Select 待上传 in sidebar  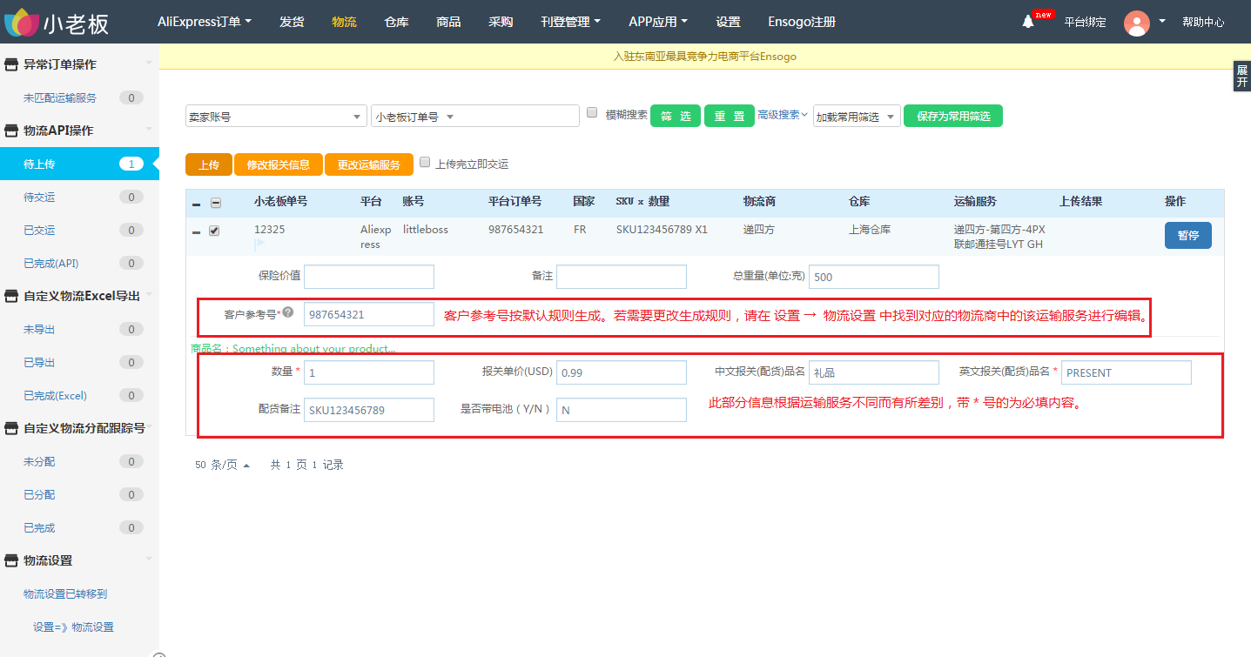pyautogui.click(x=79, y=164)
